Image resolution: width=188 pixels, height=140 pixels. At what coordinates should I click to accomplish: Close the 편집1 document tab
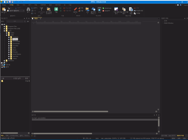40,19
